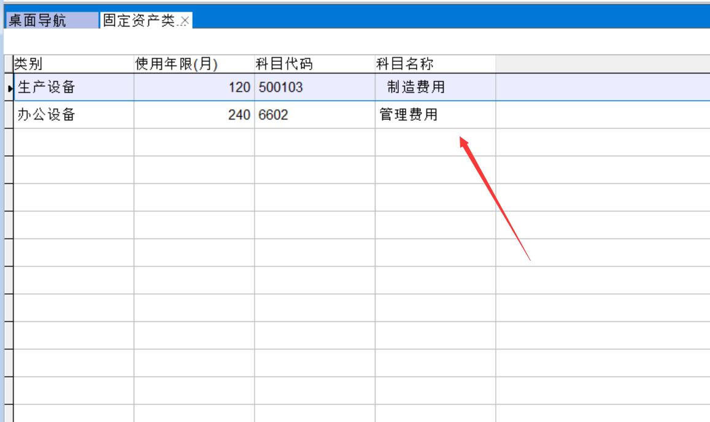
Task: Click the 使用年限(月) column header
Action: pyautogui.click(x=194, y=64)
